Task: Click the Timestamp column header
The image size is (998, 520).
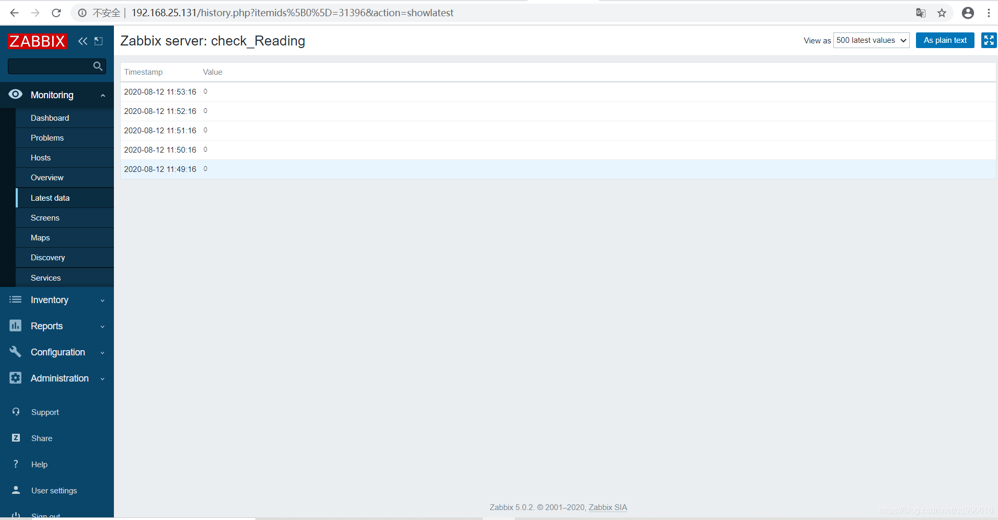Action: pyautogui.click(x=143, y=72)
